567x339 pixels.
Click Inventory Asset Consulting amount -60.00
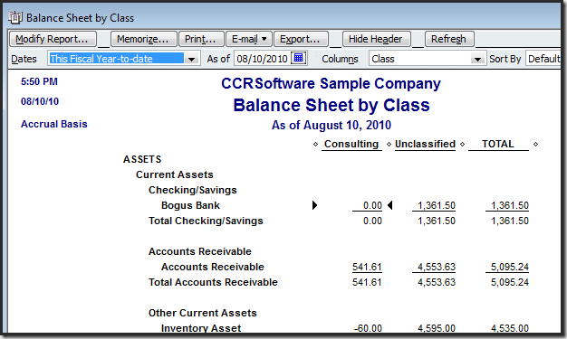tap(368, 328)
